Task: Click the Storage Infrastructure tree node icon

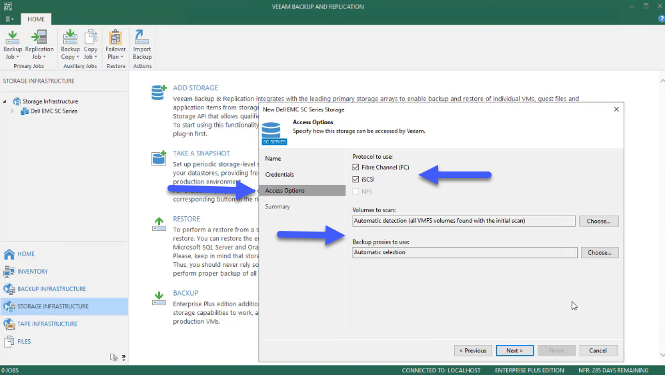Action: tap(17, 101)
